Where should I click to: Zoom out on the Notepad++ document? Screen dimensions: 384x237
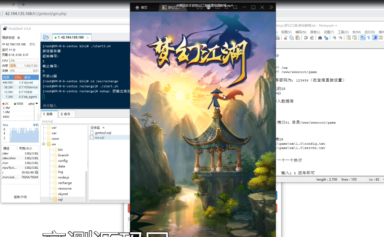click(x=340, y=38)
